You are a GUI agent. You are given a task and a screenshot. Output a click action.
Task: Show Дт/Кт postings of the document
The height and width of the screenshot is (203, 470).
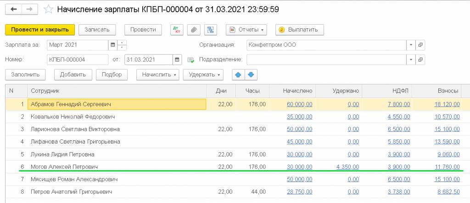177,30
